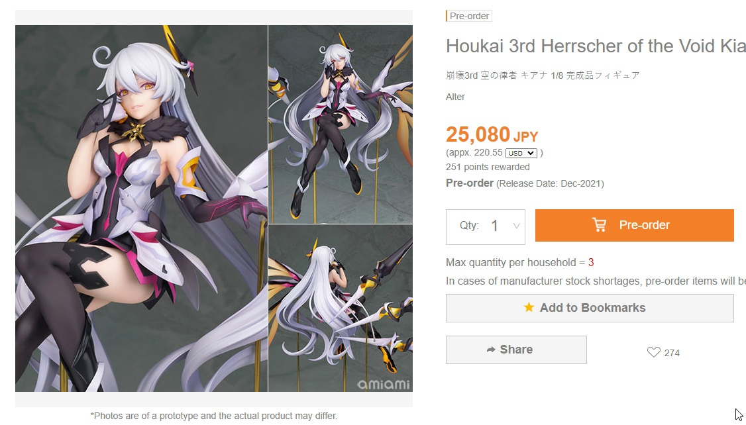Click the Share button label
Screen dimensions: 746x425
pos(516,350)
